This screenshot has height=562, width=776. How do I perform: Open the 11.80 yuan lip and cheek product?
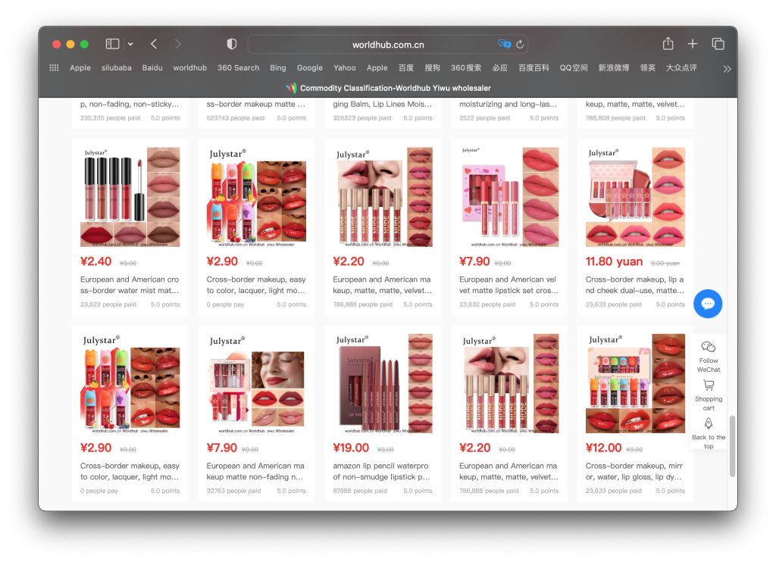click(634, 285)
